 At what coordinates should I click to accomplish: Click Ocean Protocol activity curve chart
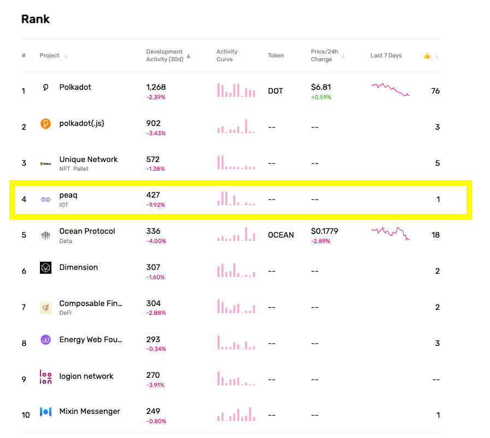click(236, 234)
